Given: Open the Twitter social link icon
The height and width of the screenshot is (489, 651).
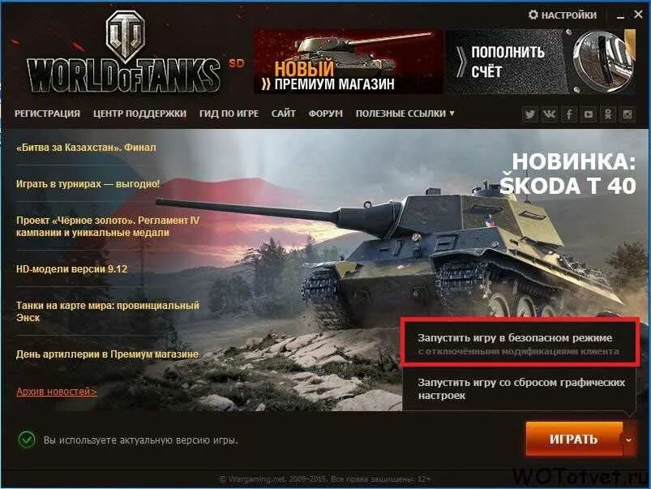Looking at the screenshot, I should (529, 114).
